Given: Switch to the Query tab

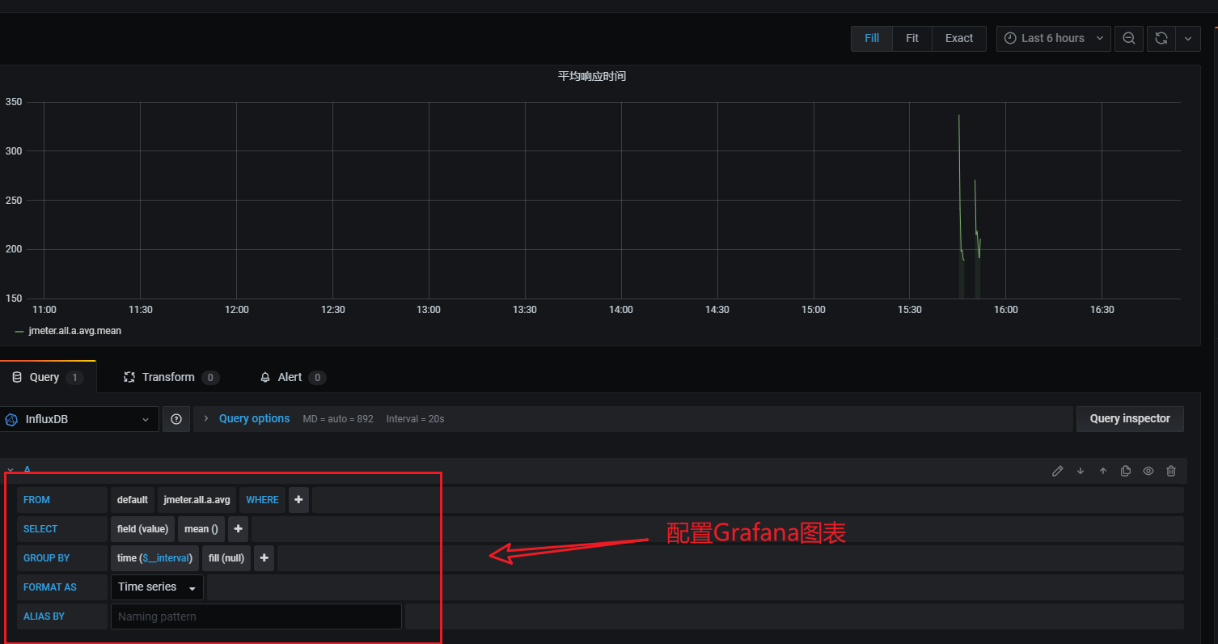Looking at the screenshot, I should (47, 377).
